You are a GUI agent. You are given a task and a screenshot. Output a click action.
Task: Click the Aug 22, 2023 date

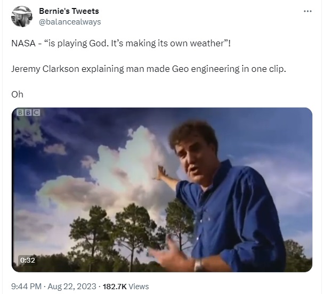[x=72, y=287]
